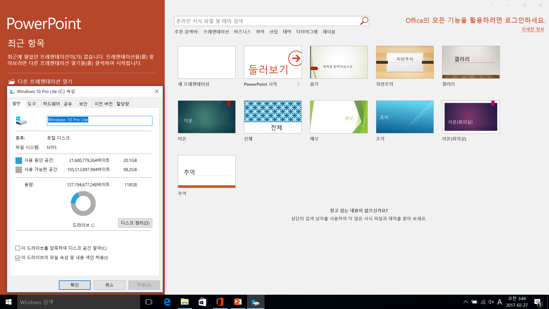Switch to the 할당량 tab
549x309 pixels.
click(x=123, y=104)
